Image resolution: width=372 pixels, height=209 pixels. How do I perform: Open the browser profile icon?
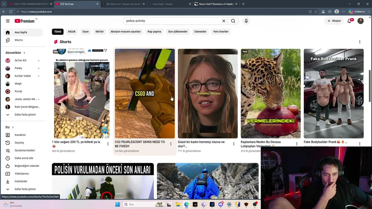click(337, 12)
